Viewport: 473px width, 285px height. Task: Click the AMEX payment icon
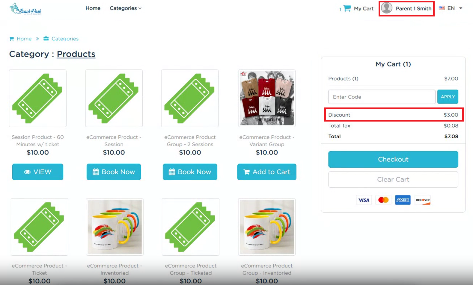pos(403,200)
